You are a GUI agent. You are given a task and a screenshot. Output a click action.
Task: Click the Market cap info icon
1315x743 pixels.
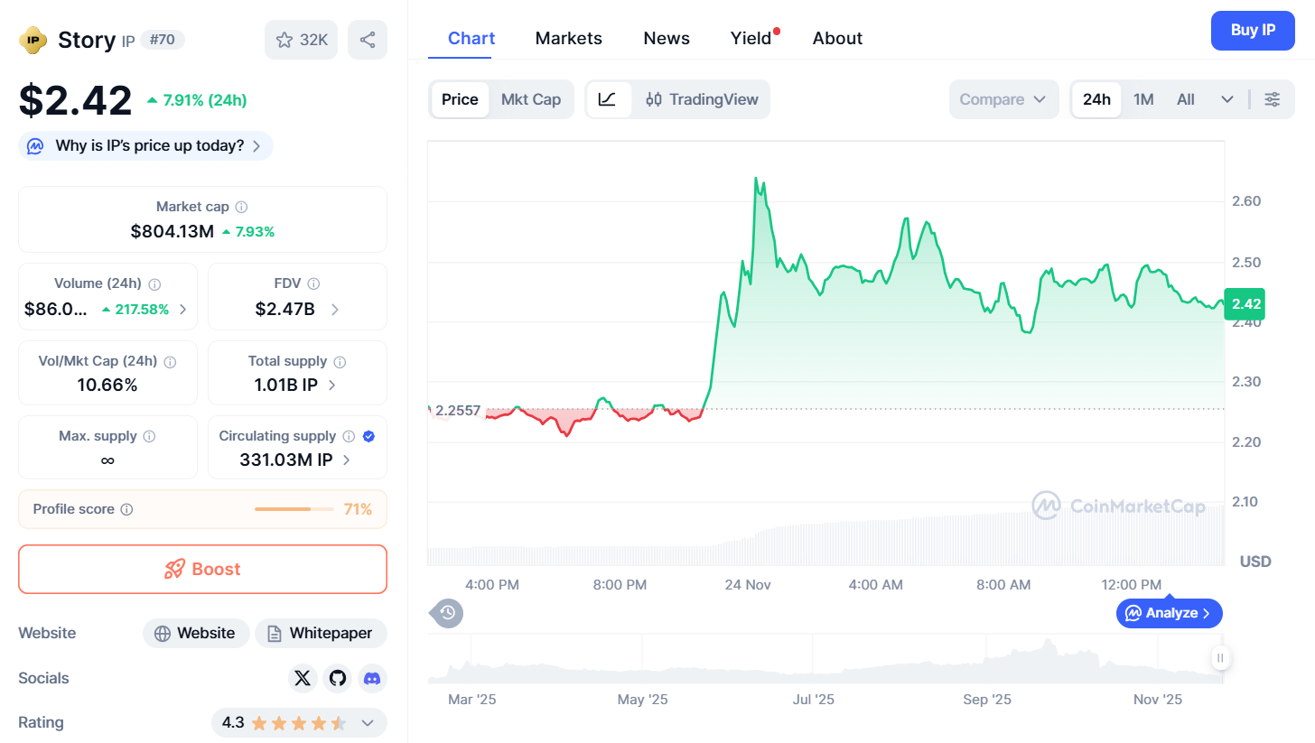click(242, 207)
